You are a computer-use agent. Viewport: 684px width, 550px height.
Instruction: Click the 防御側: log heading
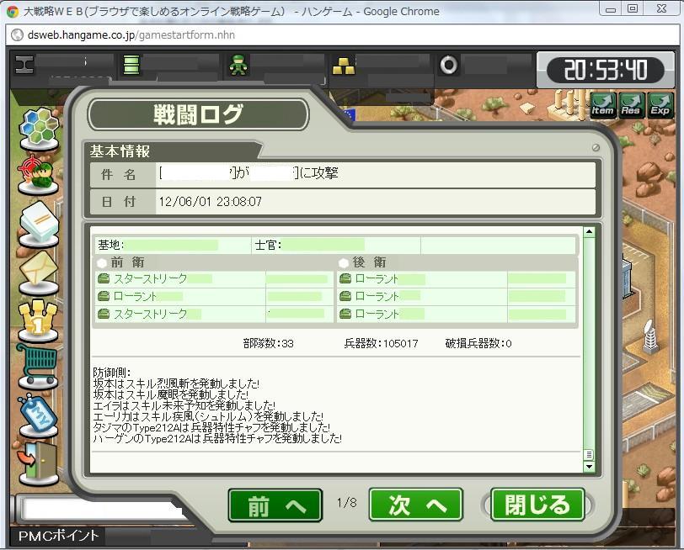click(112, 373)
